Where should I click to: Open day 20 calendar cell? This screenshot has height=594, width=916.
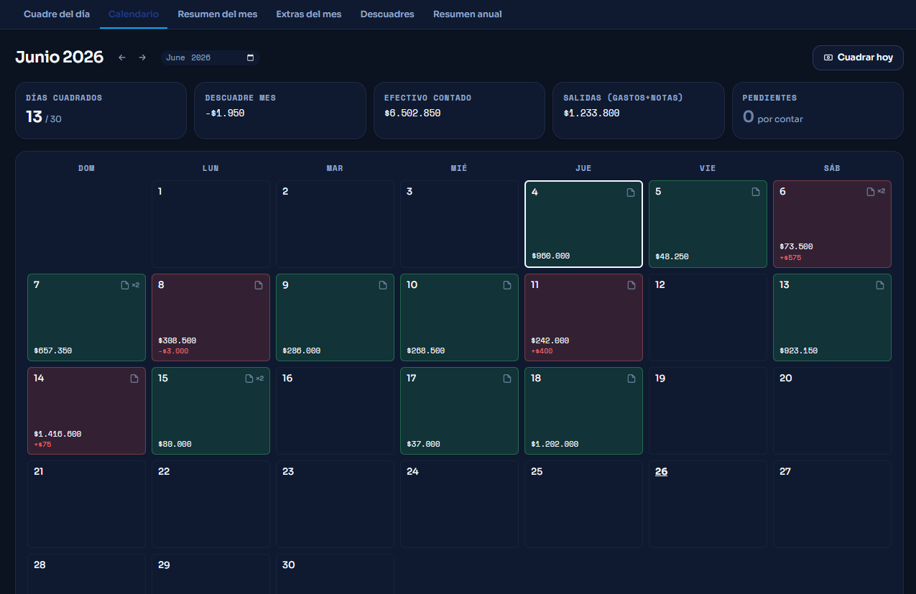(832, 411)
